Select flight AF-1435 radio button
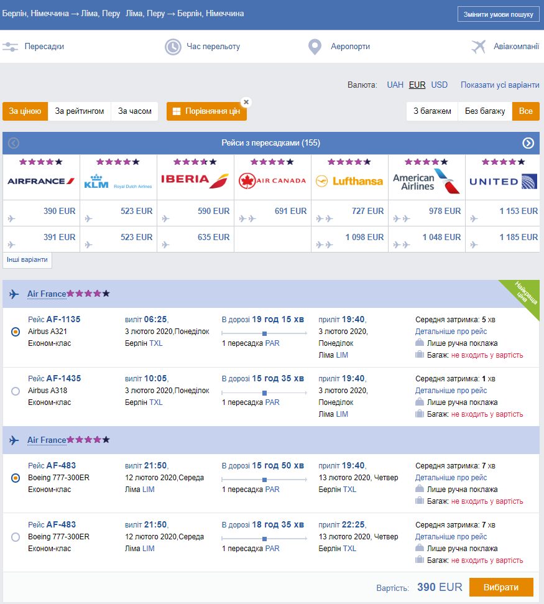The height and width of the screenshot is (604, 544). [16, 391]
